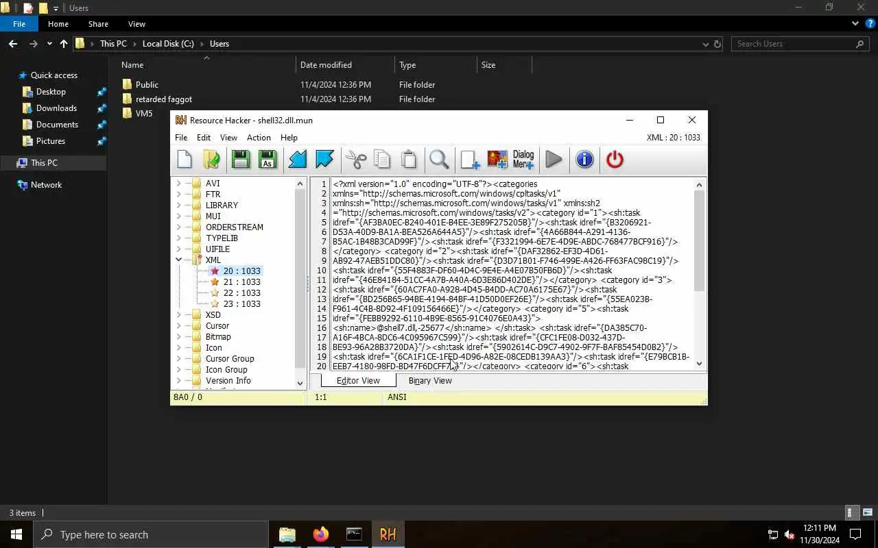Open a file with the folder toolbar icon
The height and width of the screenshot is (548, 878).
[211, 160]
